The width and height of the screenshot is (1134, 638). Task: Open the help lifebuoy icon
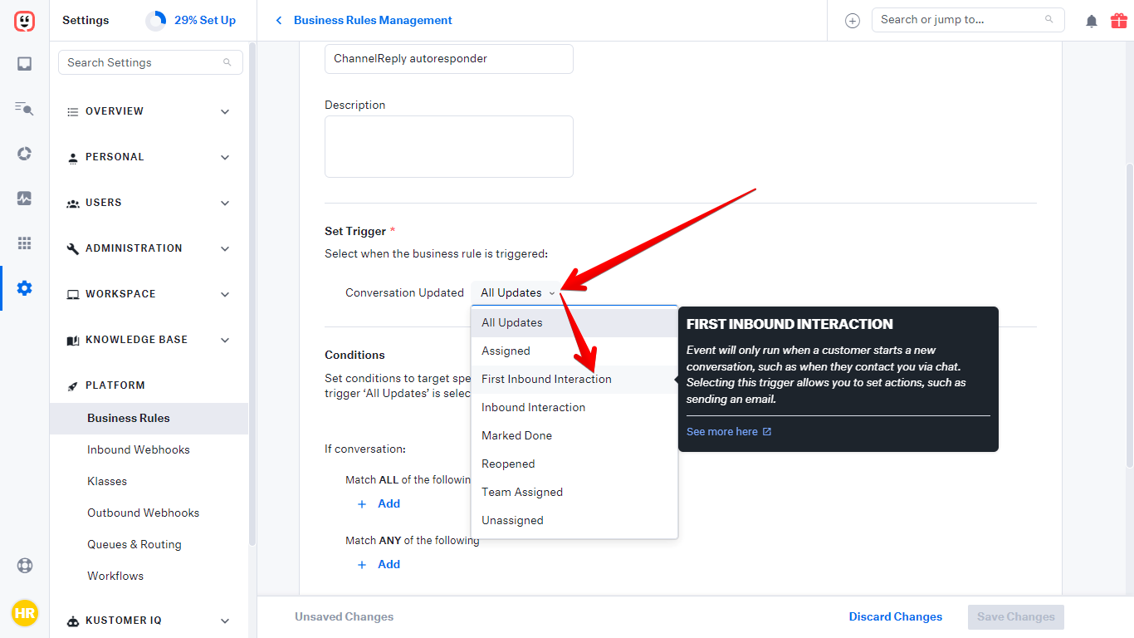(24, 566)
